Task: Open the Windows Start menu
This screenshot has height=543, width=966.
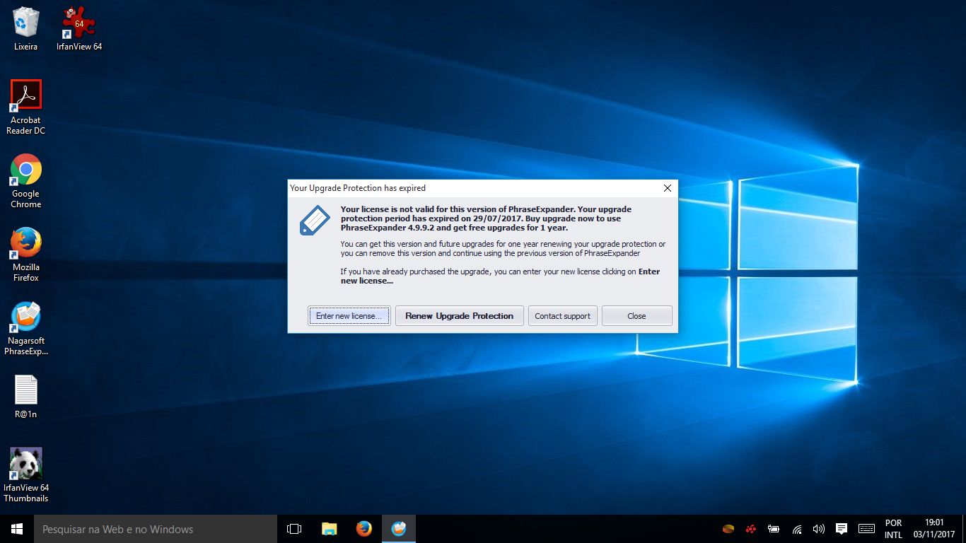Action: pos(17,529)
